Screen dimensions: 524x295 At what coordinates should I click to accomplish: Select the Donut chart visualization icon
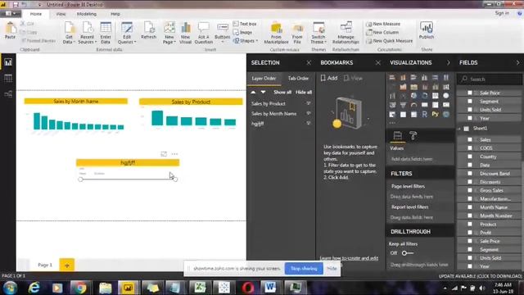[424, 96]
